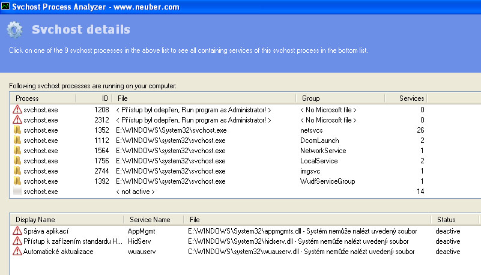Select the imgsvc group cell
Image resolution: width=481 pixels, height=275 pixels.
click(310, 171)
